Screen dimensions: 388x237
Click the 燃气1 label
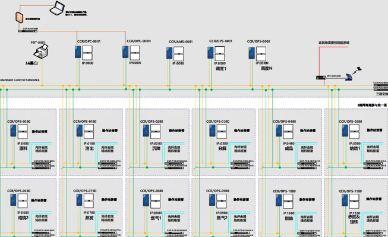[x=156, y=218]
